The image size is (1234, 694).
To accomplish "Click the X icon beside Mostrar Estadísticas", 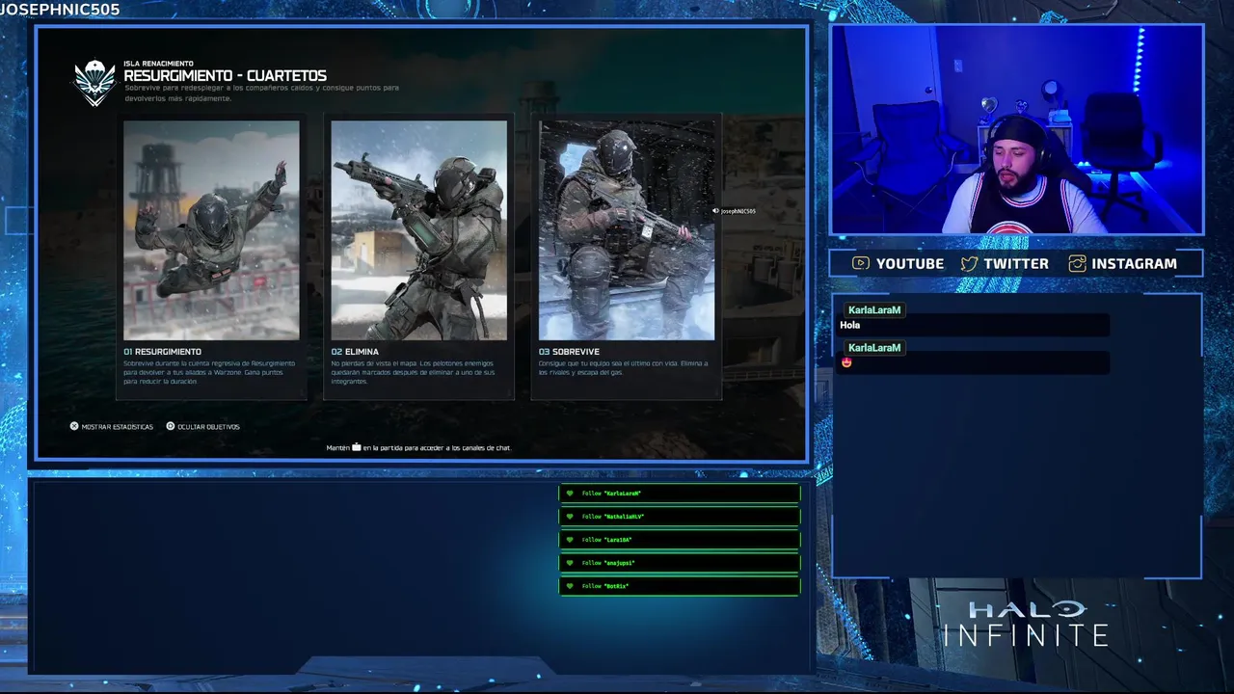I will click(74, 426).
